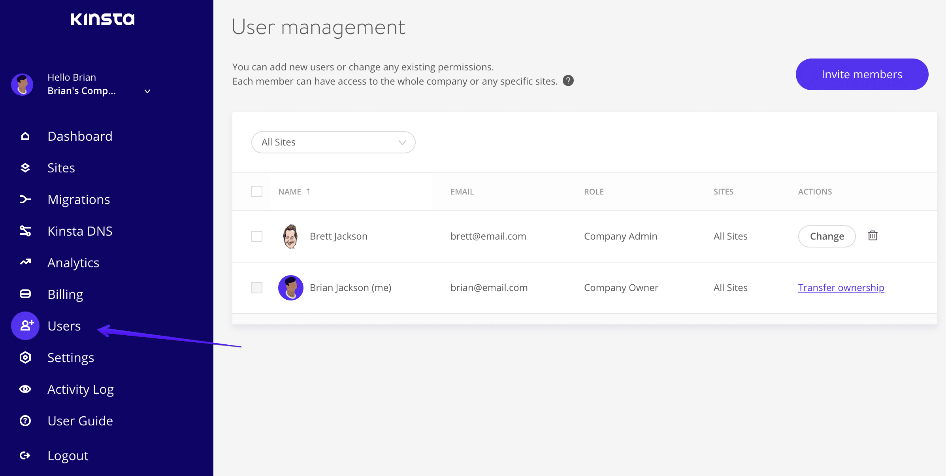This screenshot has width=946, height=476.
Task: Click the Sites navigation icon
Action: coord(25,168)
